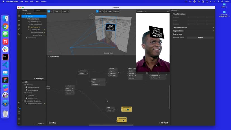Open the Edit menu
Image resolution: width=231 pixels, height=130 pixels.
pos(27,1)
